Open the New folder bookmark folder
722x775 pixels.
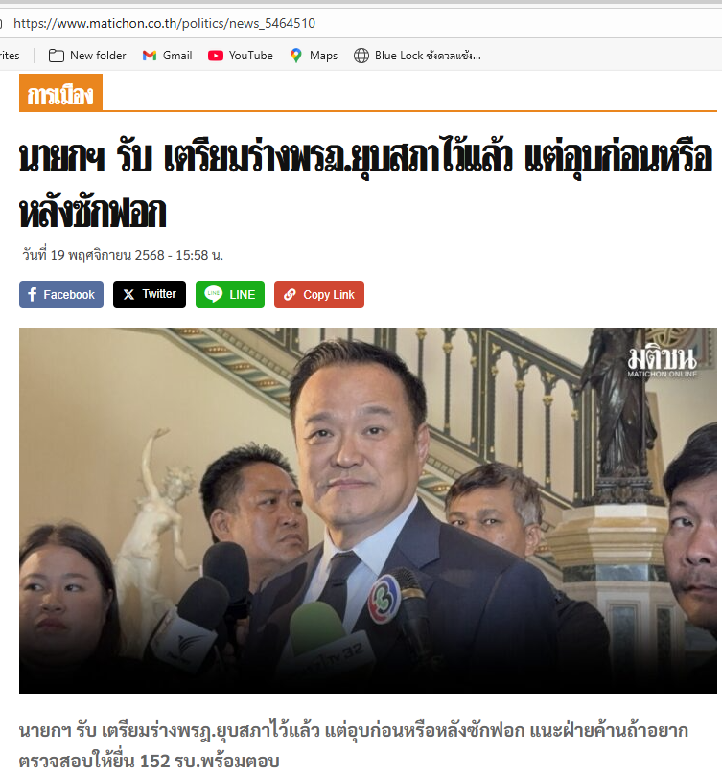pos(87,56)
